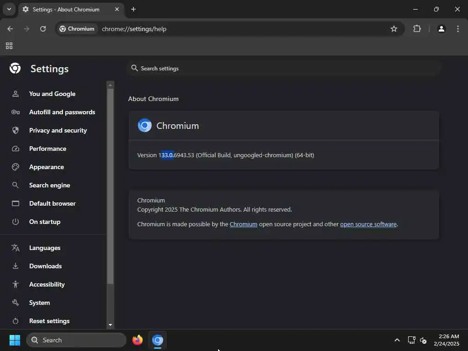
Task: Open the Windows Start menu
Action: click(x=15, y=340)
